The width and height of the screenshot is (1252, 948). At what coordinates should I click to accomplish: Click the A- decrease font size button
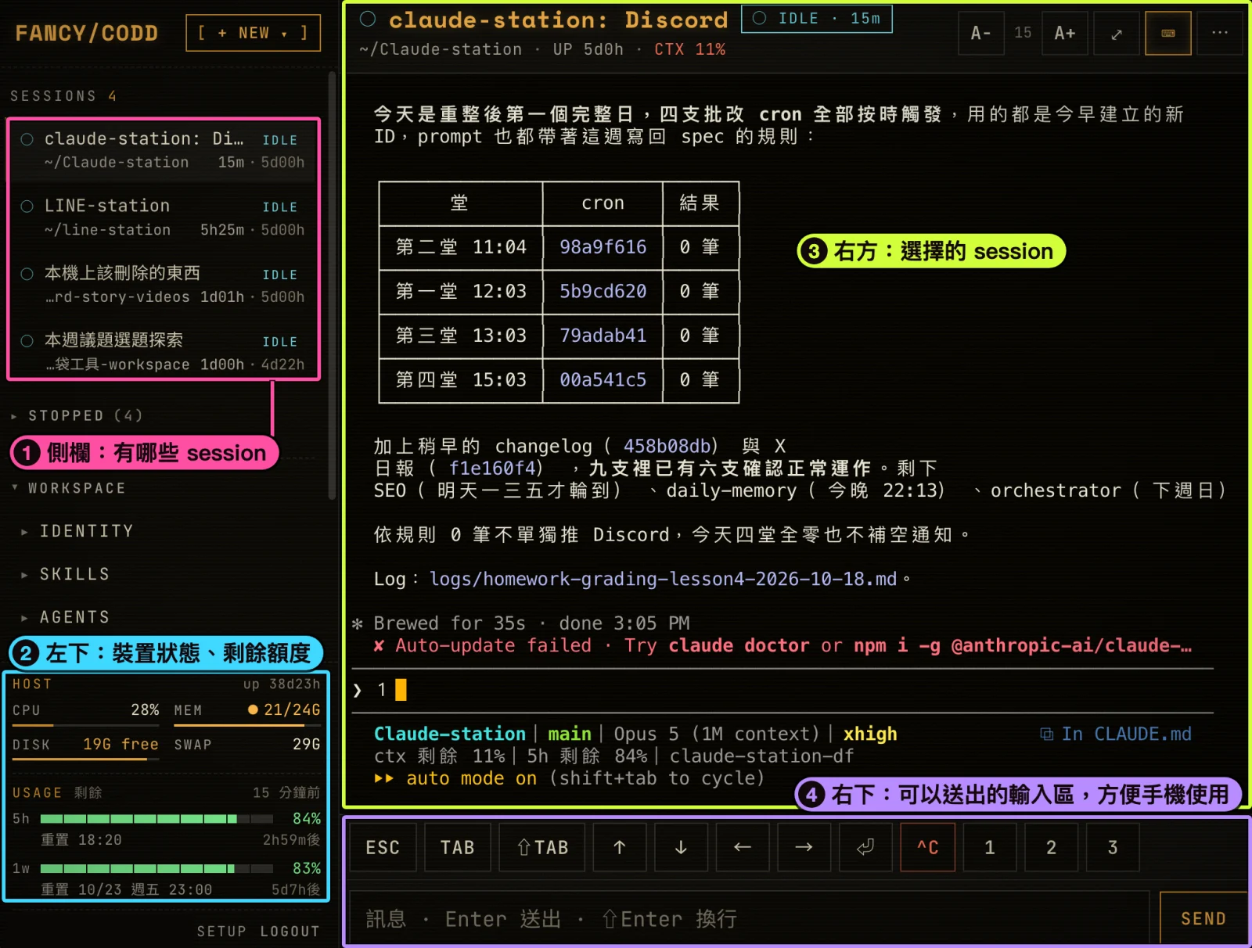[x=981, y=33]
